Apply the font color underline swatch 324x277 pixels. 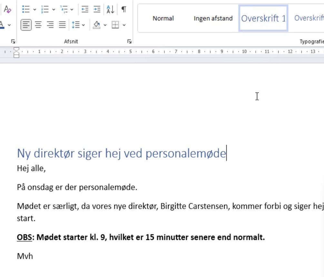point(2,25)
